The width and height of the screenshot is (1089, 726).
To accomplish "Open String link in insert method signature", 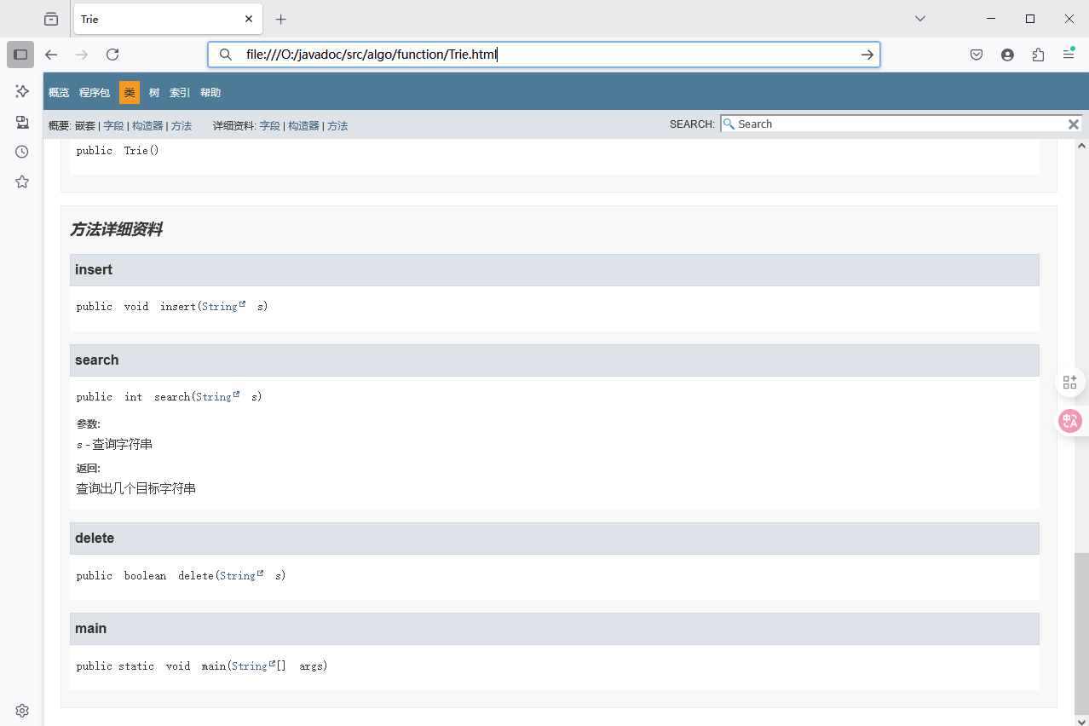I will point(223,306).
